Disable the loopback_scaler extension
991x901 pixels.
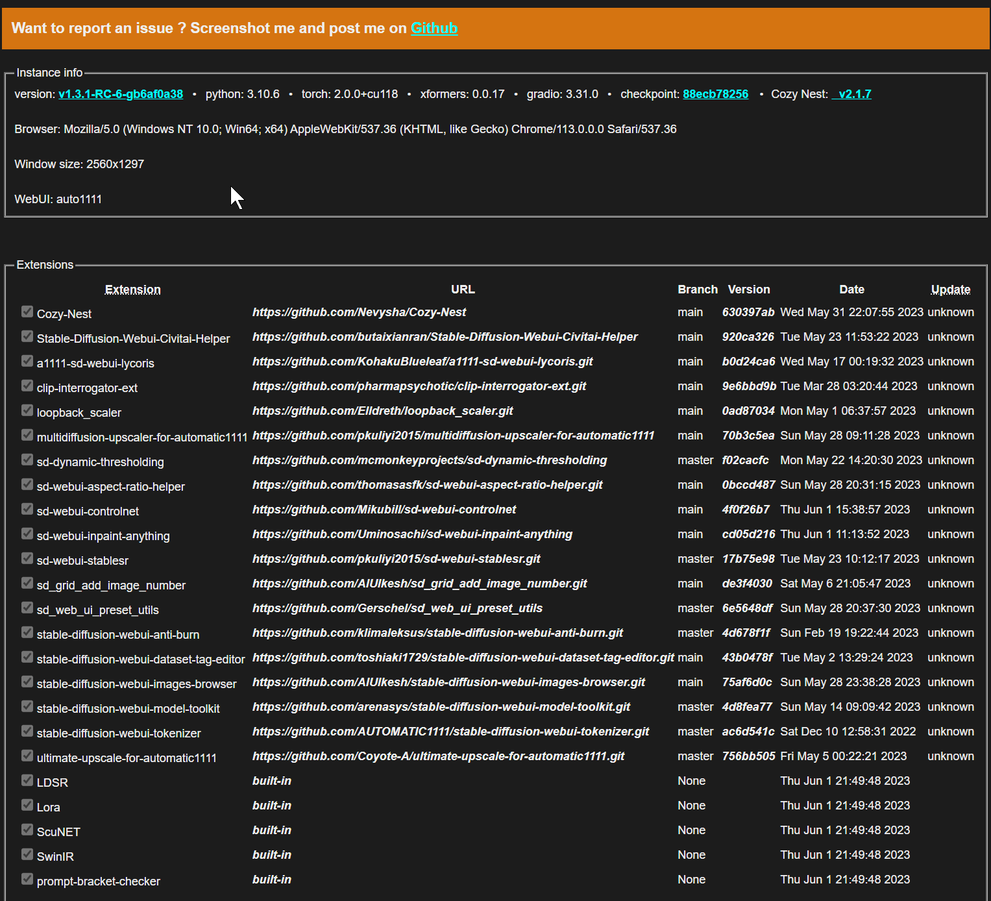pyautogui.click(x=27, y=410)
